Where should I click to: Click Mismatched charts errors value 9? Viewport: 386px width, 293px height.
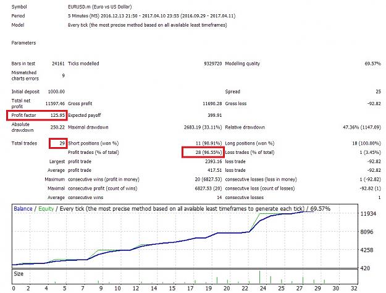tap(63, 75)
